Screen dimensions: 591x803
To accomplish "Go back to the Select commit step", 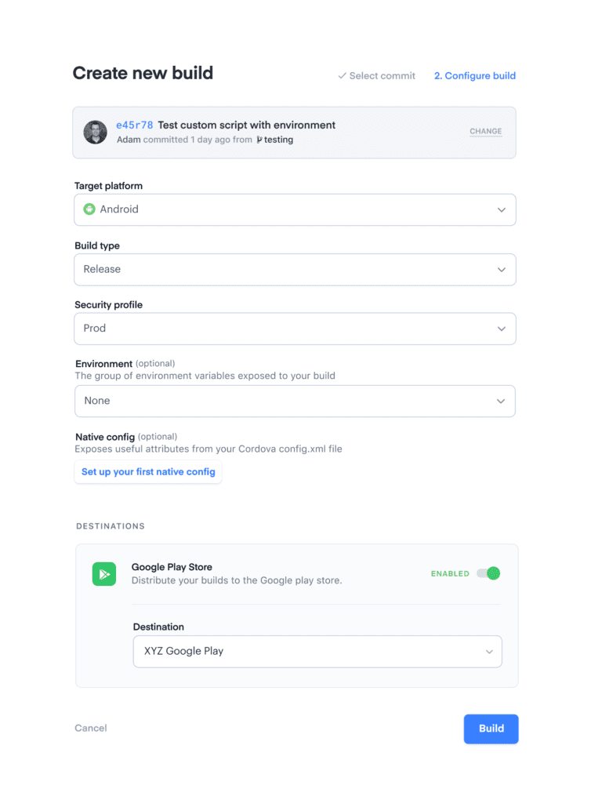I will [383, 75].
